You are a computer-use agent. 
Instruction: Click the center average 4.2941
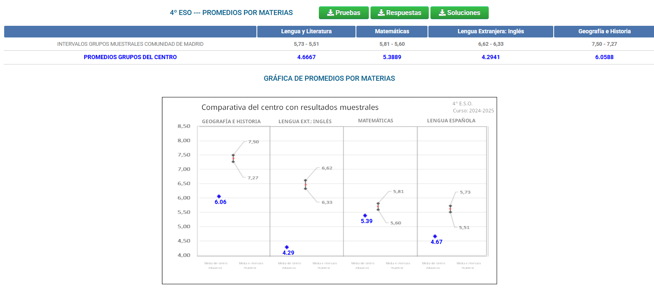point(491,57)
